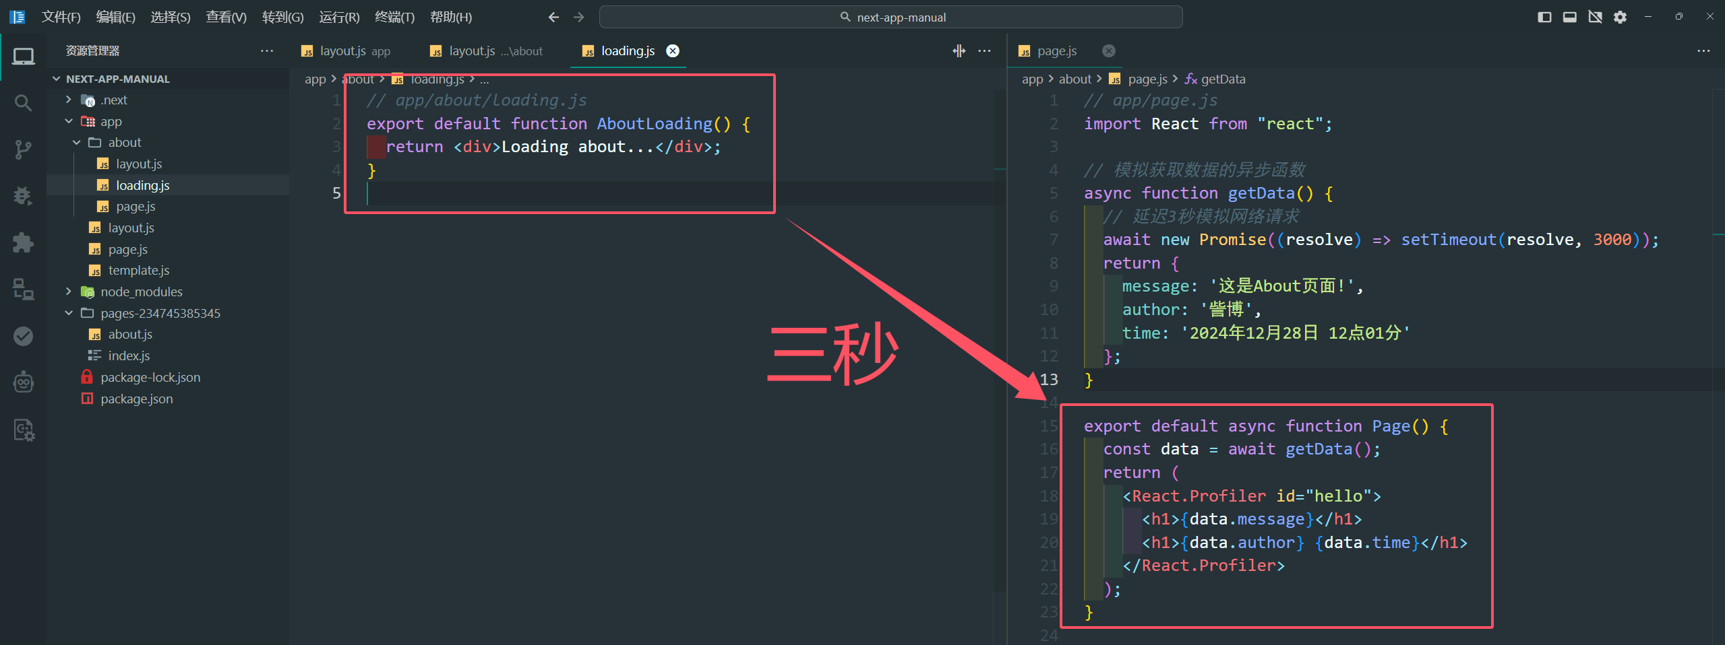1725x645 pixels.
Task: Collapse the NEXT-APP-MANUAL section
Action: point(57,79)
